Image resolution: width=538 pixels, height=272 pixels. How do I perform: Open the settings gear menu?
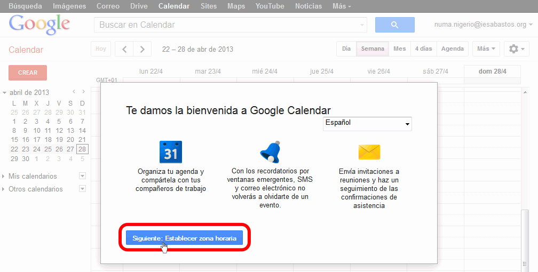pyautogui.click(x=517, y=49)
